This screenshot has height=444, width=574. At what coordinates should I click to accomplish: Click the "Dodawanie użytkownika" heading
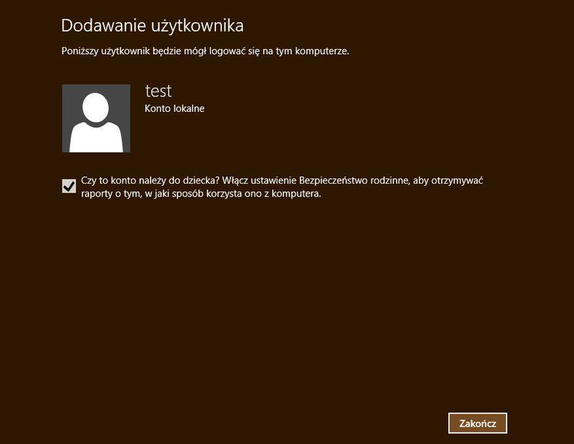152,26
